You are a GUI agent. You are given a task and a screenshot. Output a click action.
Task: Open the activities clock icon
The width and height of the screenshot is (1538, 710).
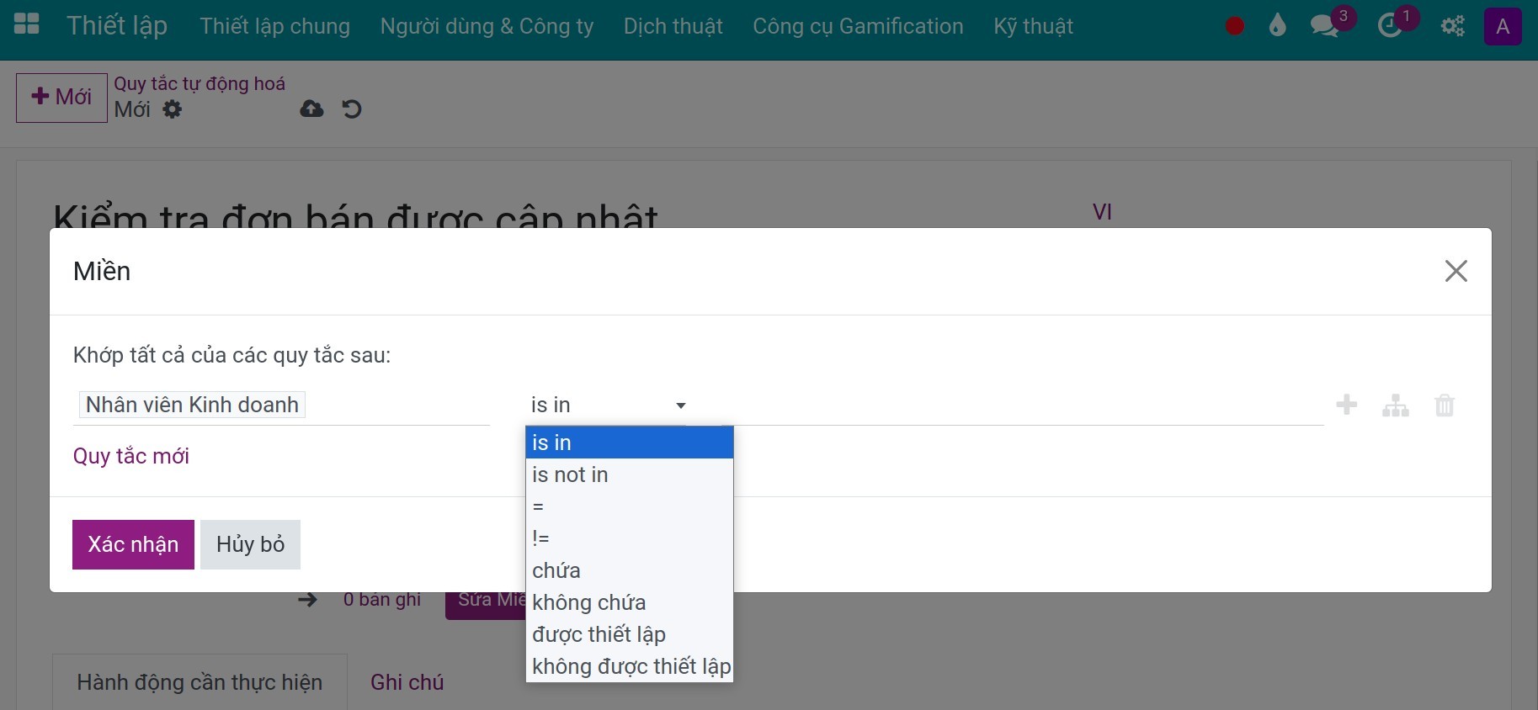1390,26
